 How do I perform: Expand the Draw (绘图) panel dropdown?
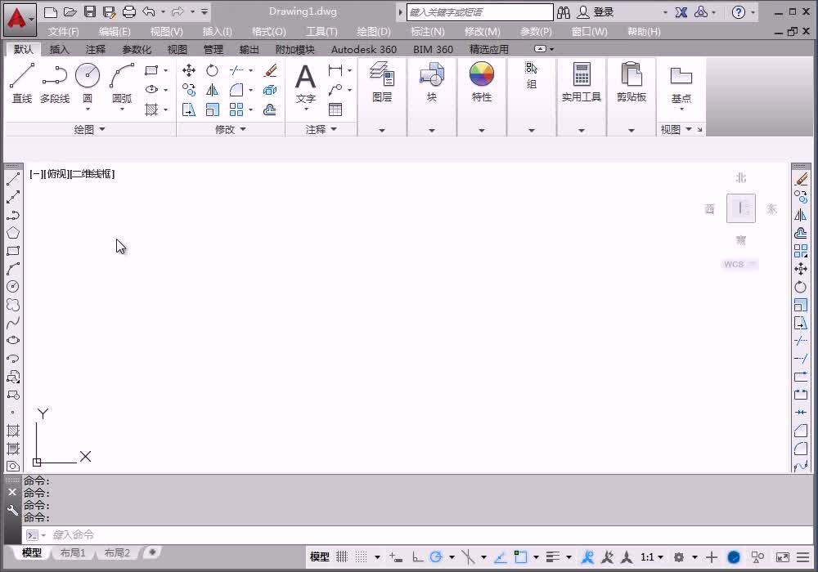tap(90, 129)
